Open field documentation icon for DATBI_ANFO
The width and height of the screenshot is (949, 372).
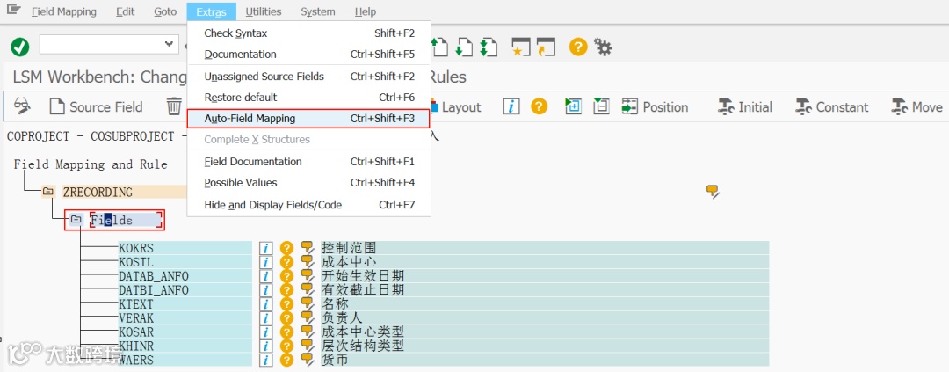pos(265,290)
